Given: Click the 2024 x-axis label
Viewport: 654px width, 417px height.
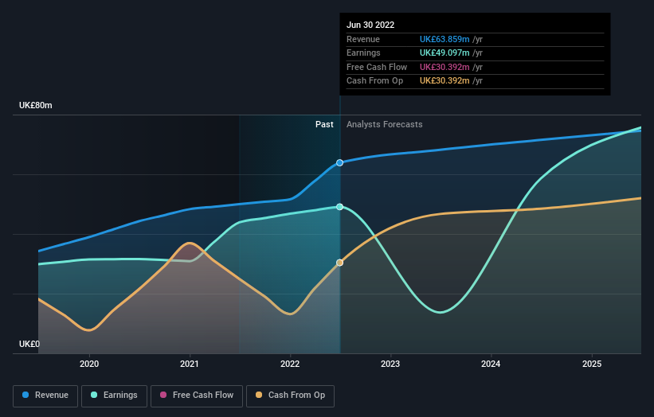Looking at the screenshot, I should (491, 364).
